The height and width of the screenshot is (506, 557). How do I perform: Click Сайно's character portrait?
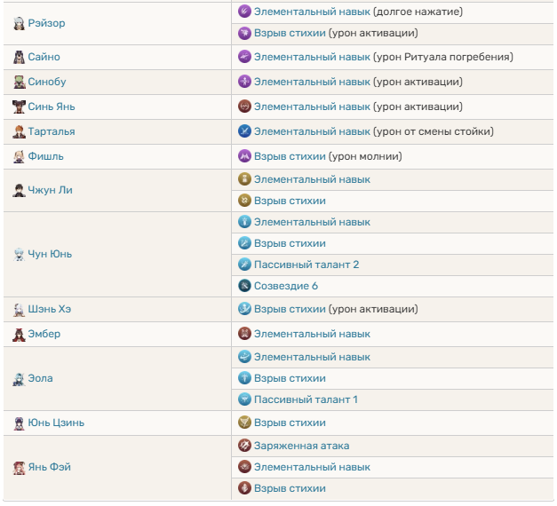19,57
